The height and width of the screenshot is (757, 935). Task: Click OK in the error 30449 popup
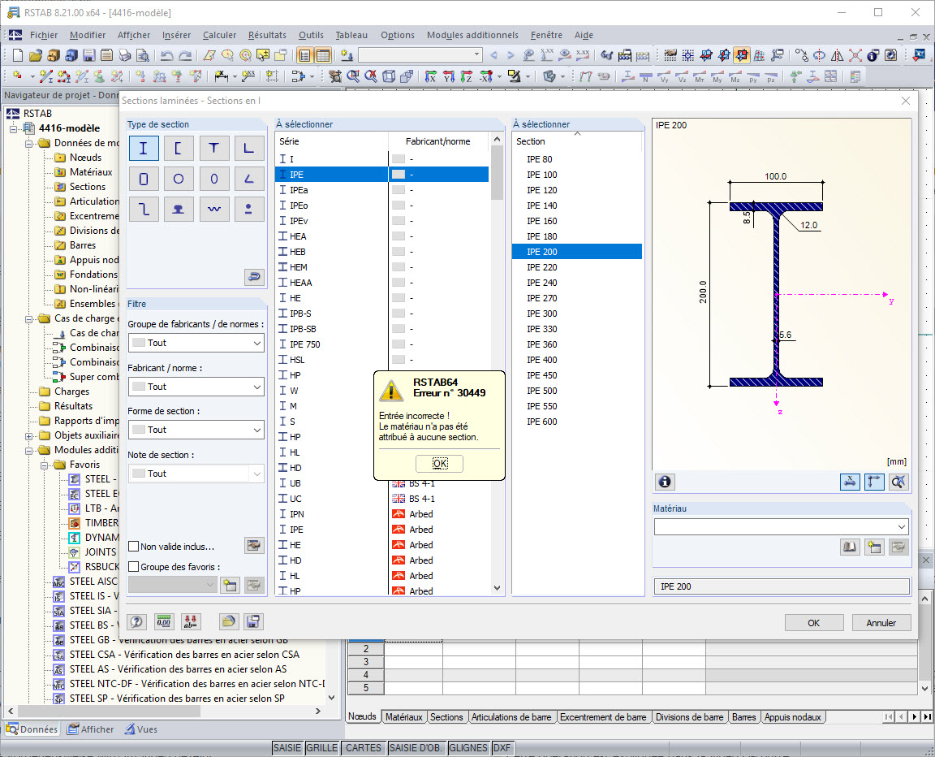[x=439, y=463]
